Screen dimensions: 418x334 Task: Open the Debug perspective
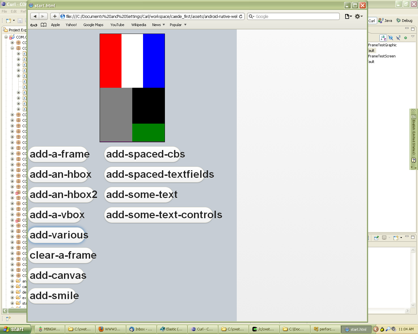click(x=404, y=21)
